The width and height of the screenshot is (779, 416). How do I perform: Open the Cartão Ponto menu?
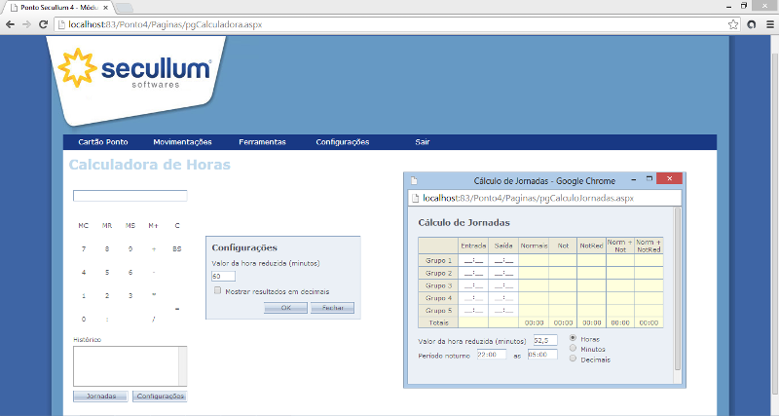[102, 142]
